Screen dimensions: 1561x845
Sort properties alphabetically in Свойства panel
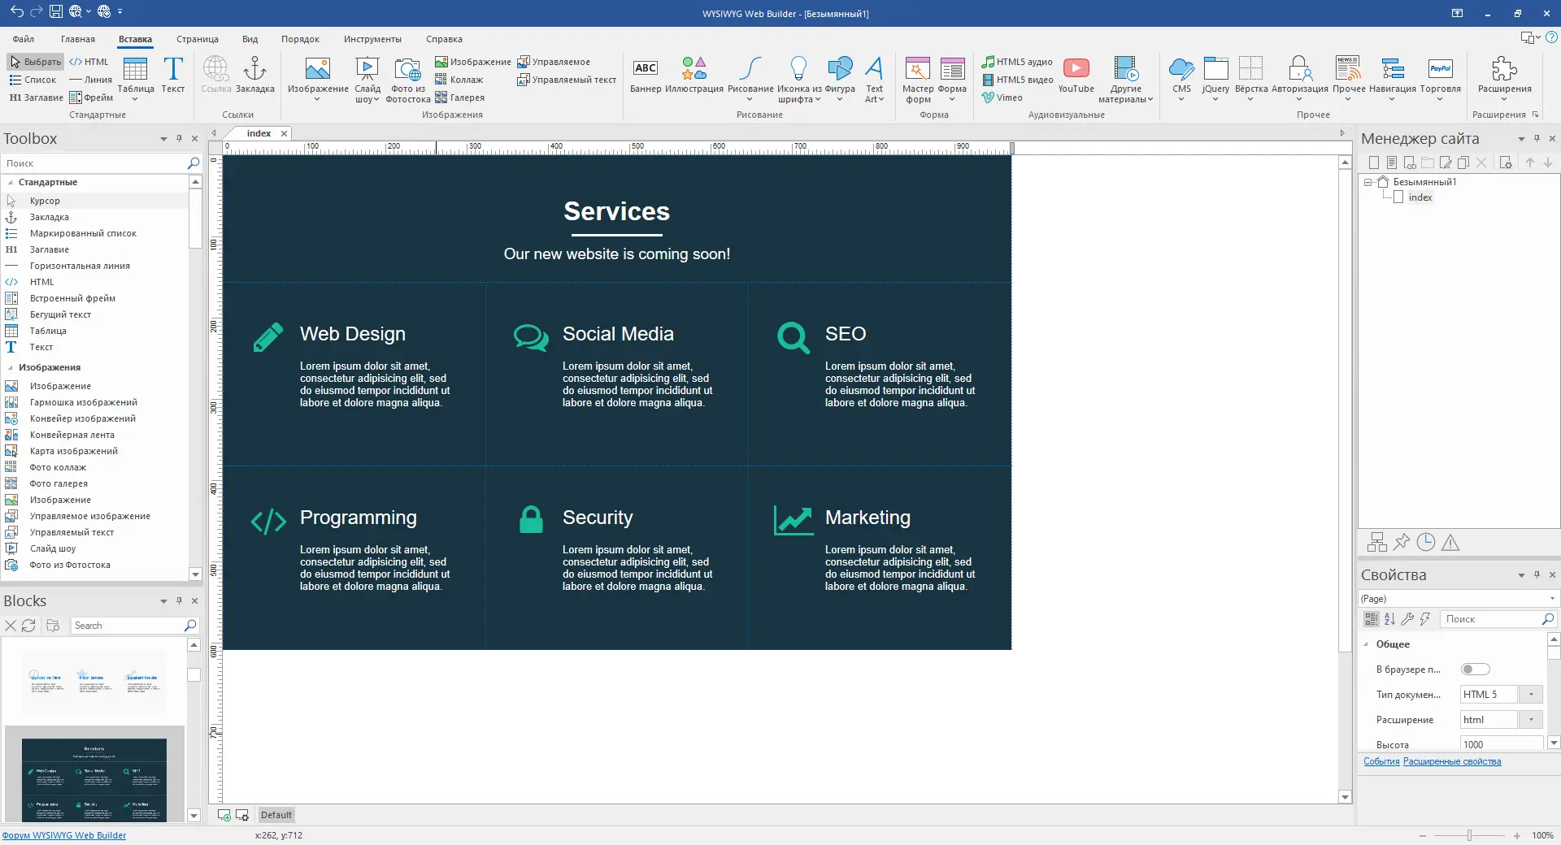1389,619
